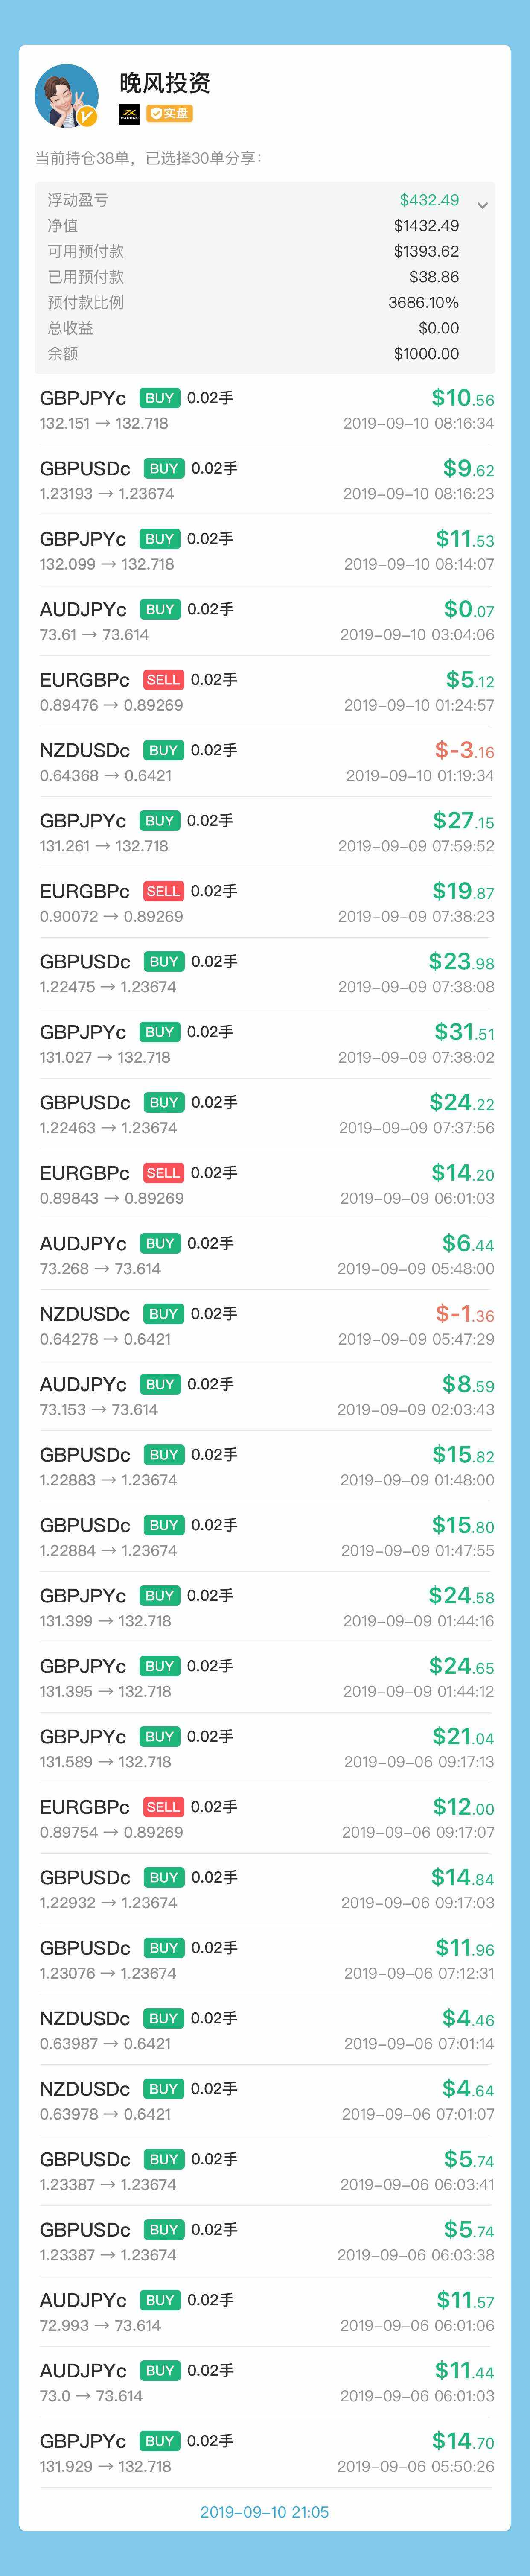Open GBPJPYc order with $31.51 profit
The height and width of the screenshot is (2576, 530).
click(x=266, y=1043)
